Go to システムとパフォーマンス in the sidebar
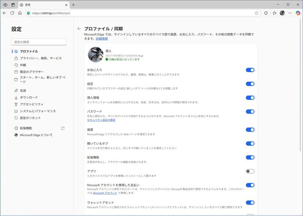The width and height of the screenshot is (303, 216). [x=38, y=111]
